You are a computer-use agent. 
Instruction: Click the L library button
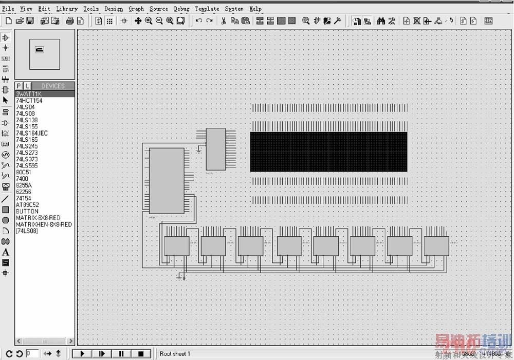(28, 86)
